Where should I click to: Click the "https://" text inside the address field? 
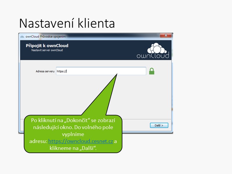pos(61,71)
